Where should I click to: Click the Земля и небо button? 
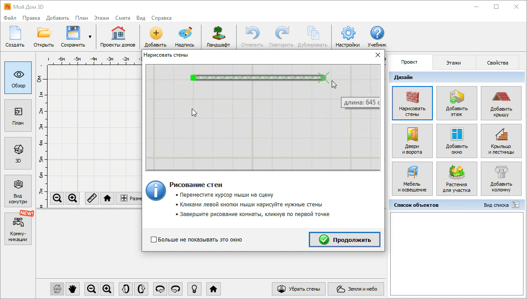click(356, 289)
